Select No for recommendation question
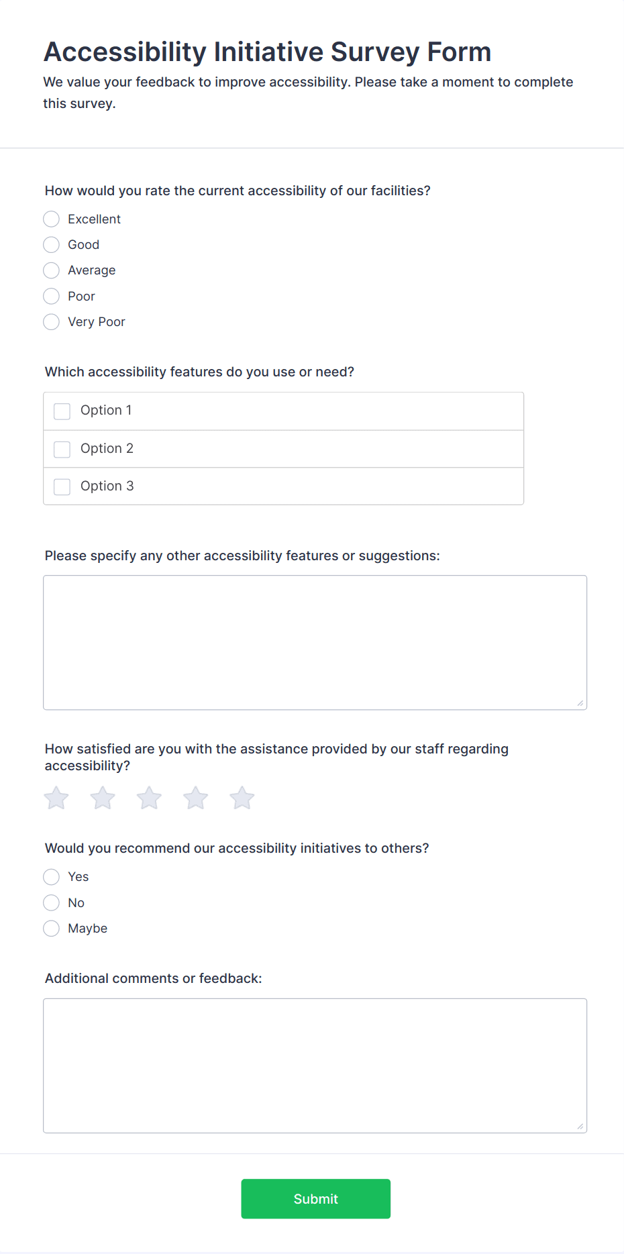Image resolution: width=624 pixels, height=1254 pixels. coord(52,903)
